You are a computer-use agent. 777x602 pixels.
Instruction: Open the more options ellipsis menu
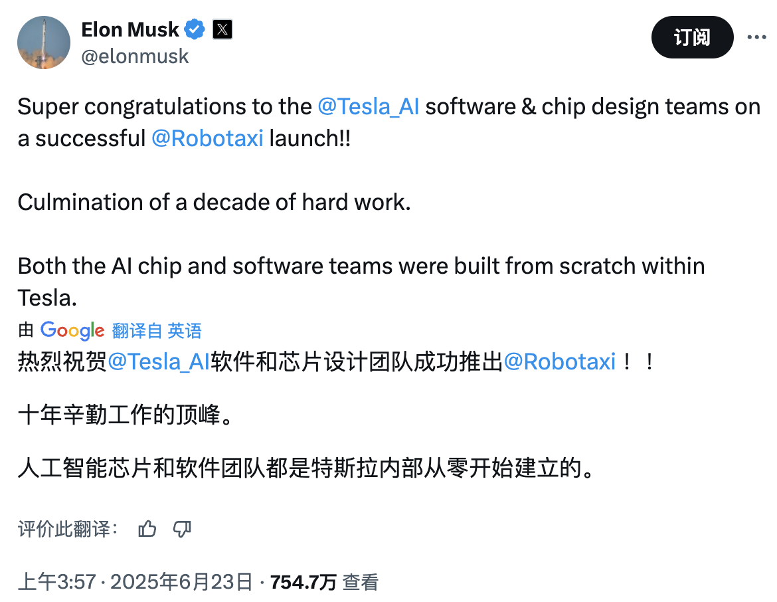[758, 38]
